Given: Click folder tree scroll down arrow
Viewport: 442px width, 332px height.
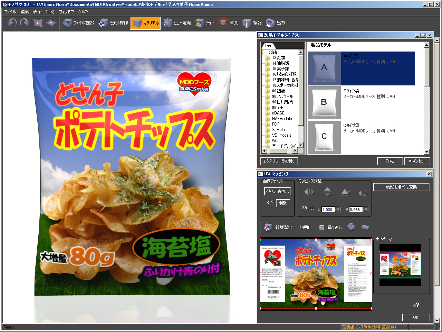Looking at the screenshot, I should click(x=300, y=146).
